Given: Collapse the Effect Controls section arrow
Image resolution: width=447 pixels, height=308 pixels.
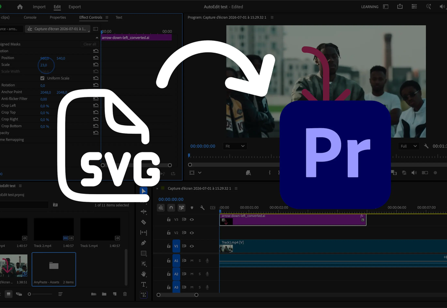Looking at the screenshot, I should (x=97, y=38).
